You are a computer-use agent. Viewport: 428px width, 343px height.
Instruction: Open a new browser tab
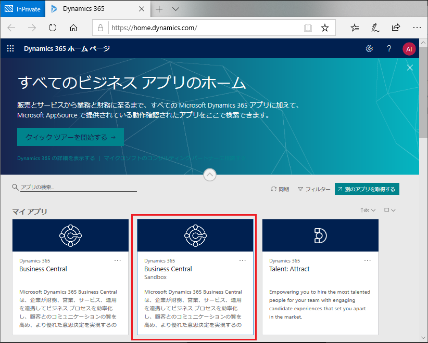point(159,9)
